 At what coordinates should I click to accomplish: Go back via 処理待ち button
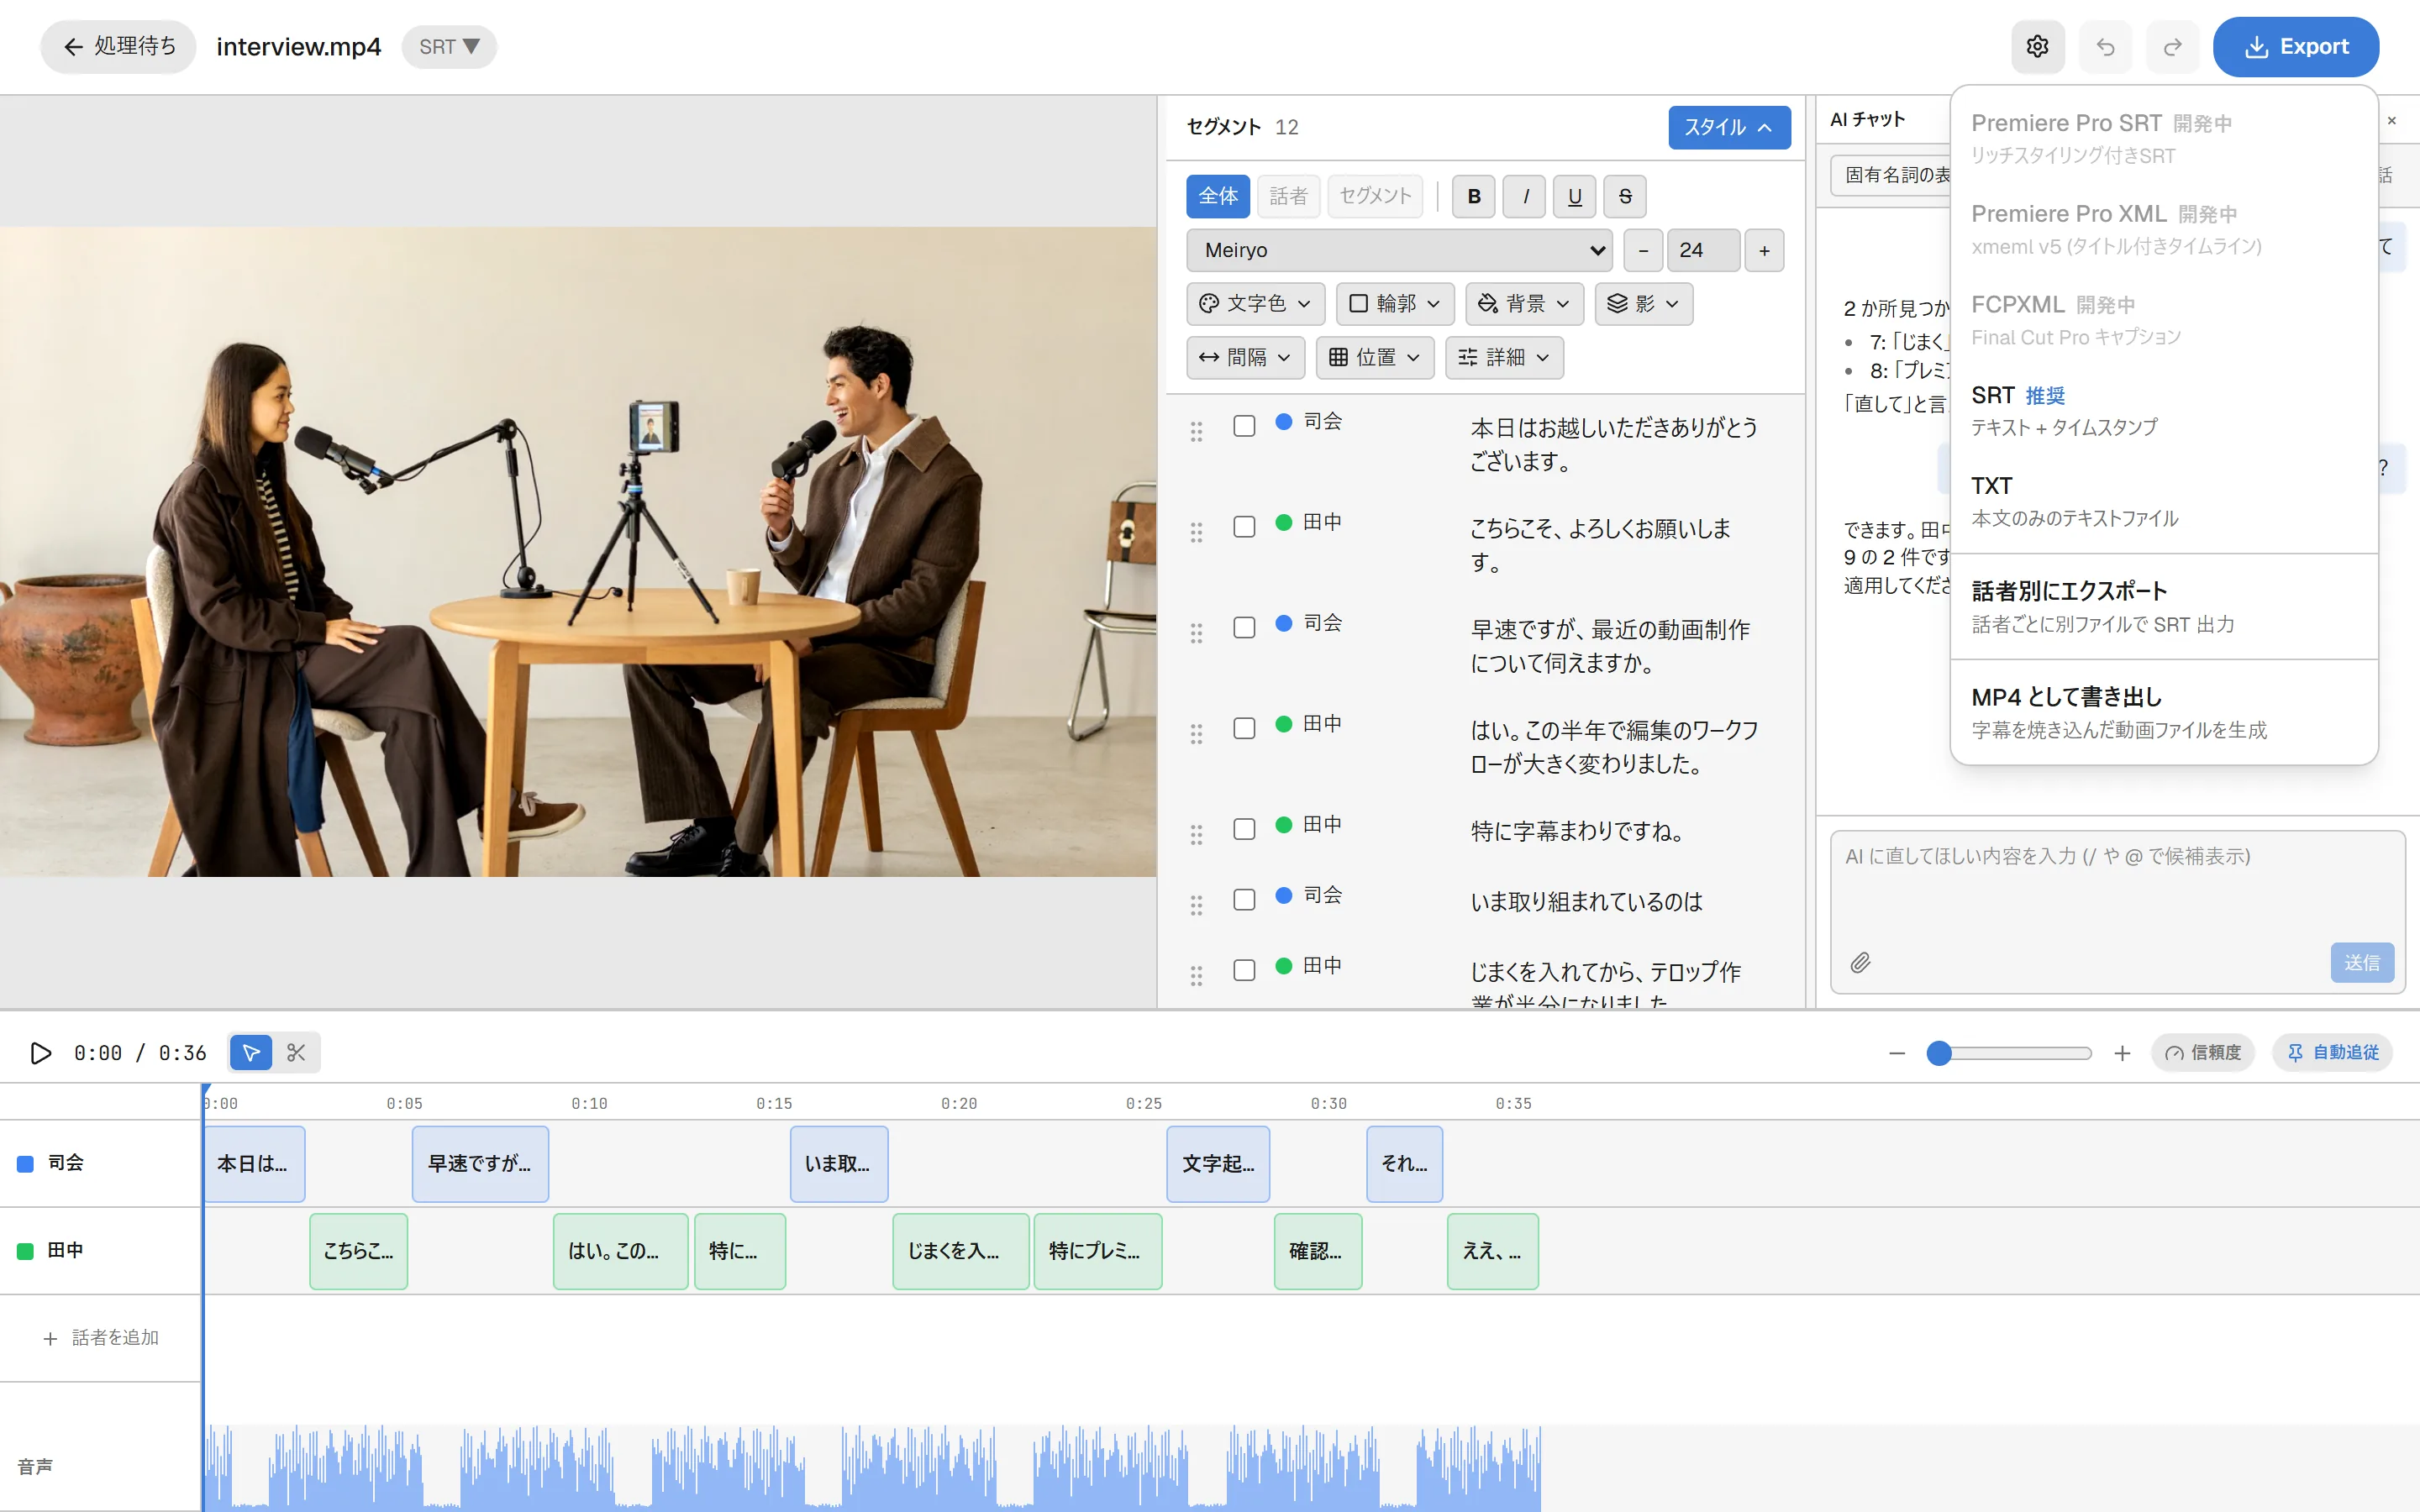118,46
